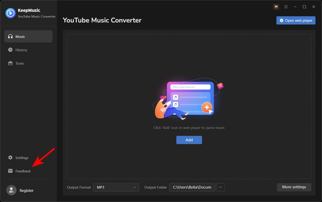Click Register at bottom left
322x202 pixels.
(27, 190)
